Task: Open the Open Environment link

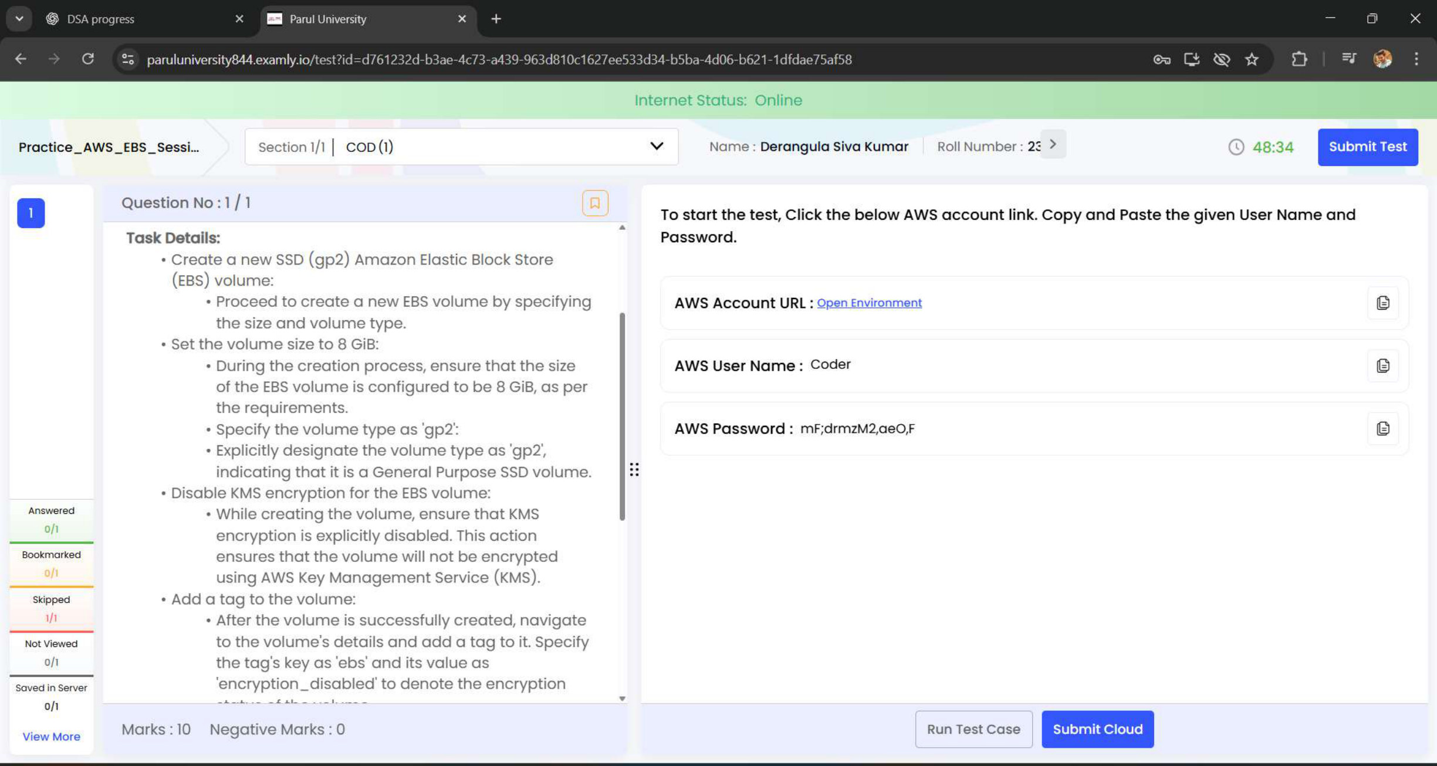Action: pos(869,303)
